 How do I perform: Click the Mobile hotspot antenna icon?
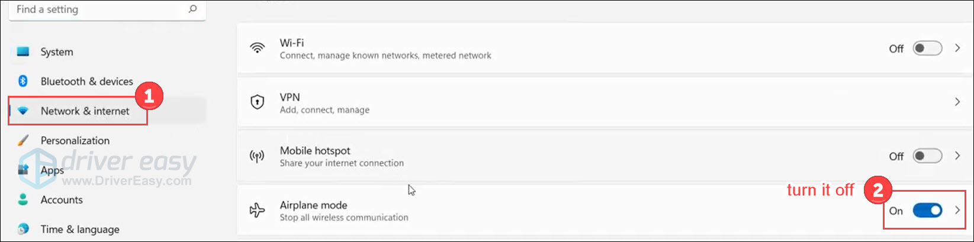point(257,157)
